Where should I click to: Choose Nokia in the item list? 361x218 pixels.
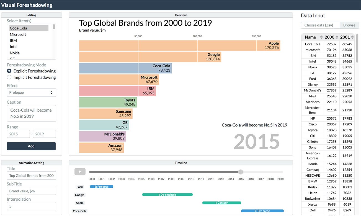tap(15, 53)
